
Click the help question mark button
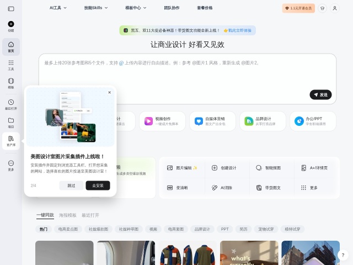coord(343,255)
